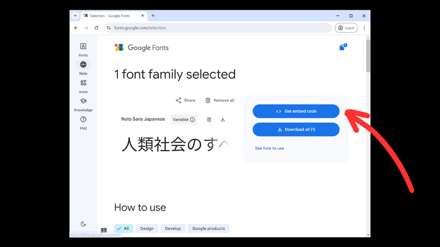Open the tab search dropdown arrow
Viewport: 440px width, 247px height.
point(75,16)
